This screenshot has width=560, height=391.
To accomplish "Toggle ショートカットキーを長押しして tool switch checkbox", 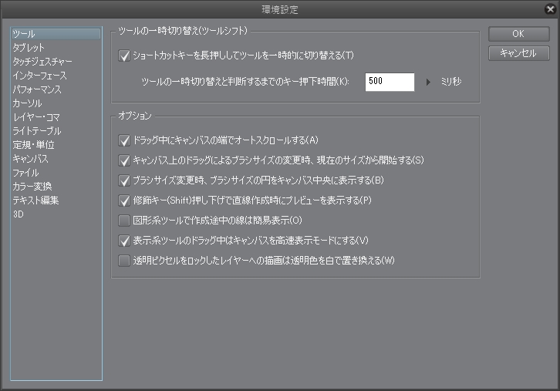I will (x=124, y=56).
